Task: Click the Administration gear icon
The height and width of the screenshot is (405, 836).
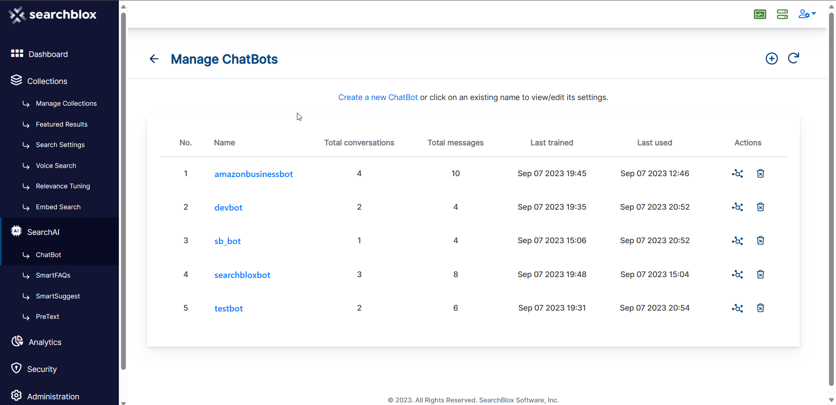Action: pos(17,395)
